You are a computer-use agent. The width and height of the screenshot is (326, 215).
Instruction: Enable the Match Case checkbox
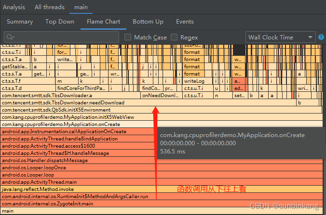128,37
